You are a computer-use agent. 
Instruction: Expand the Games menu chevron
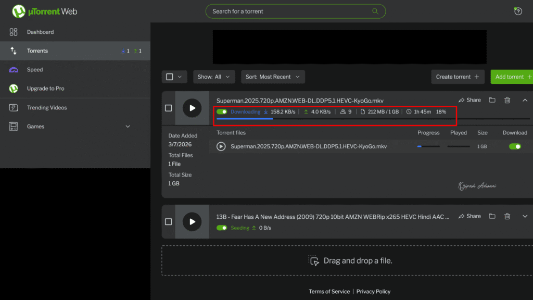[x=128, y=127]
